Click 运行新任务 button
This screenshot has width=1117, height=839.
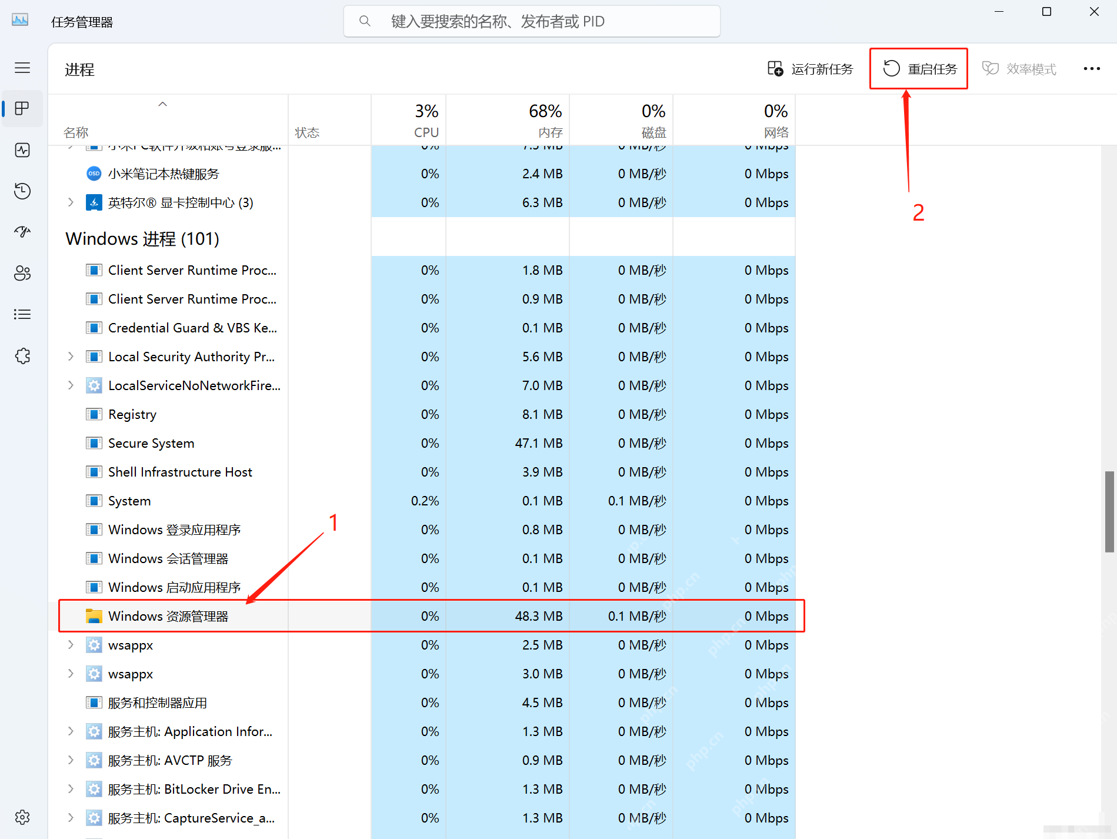(810, 69)
